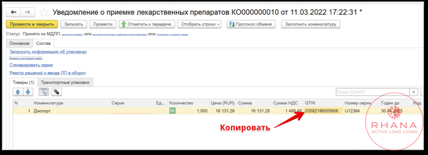
Task: Switch to the Основное tab
Action: coord(19,44)
